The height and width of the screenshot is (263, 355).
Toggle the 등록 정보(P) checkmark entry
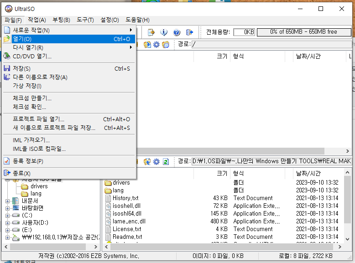(x=68, y=161)
